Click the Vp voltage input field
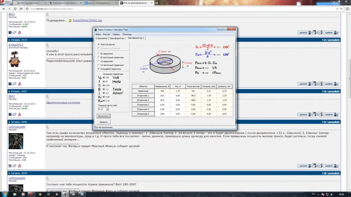Screen dimensions: 351x197 pos(107,78)
